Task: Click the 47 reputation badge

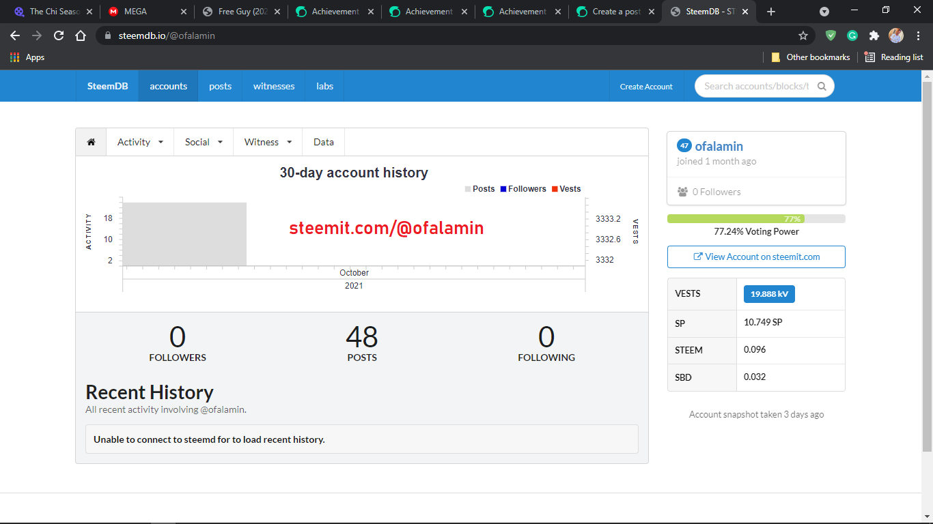Action: pos(684,145)
